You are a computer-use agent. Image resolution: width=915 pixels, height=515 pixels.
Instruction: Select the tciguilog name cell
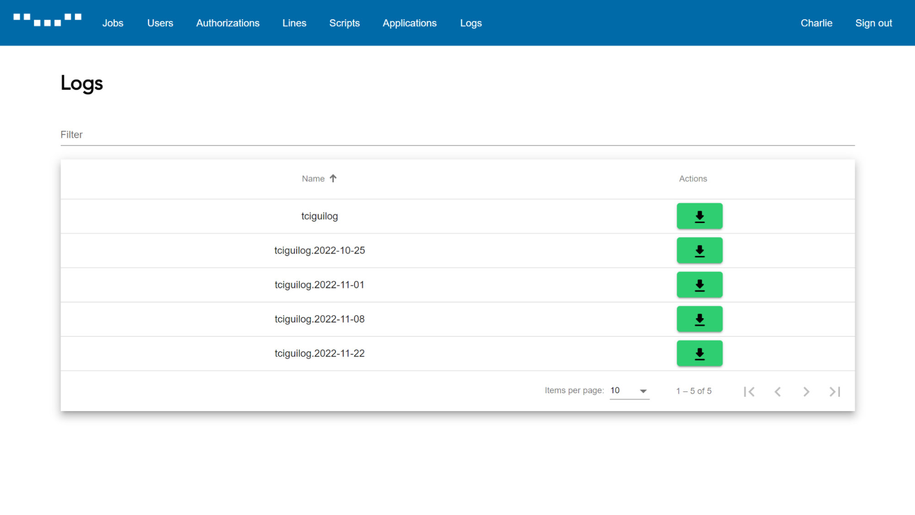click(319, 216)
